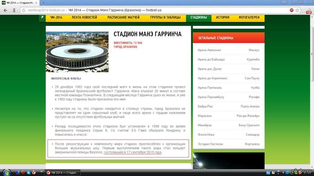Go back with the browser back arrow
The width and height of the screenshot is (314, 176).
[5, 10]
